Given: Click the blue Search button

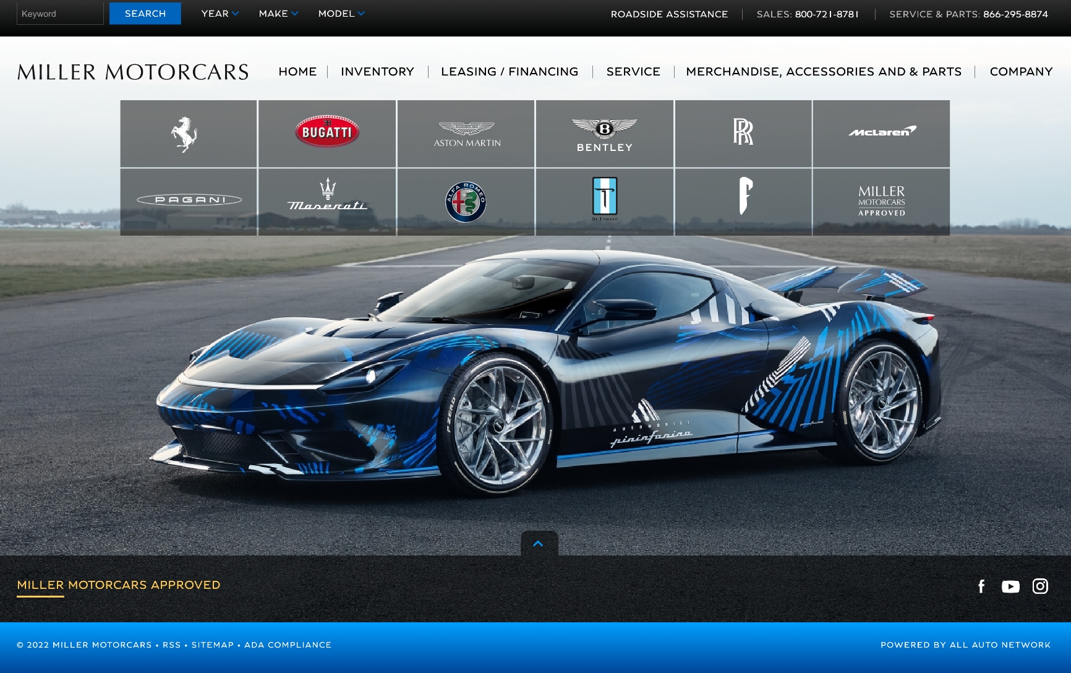Looking at the screenshot, I should (145, 14).
